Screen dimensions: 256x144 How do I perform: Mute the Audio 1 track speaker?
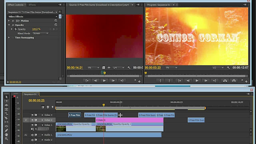pyautogui.click(x=32, y=135)
